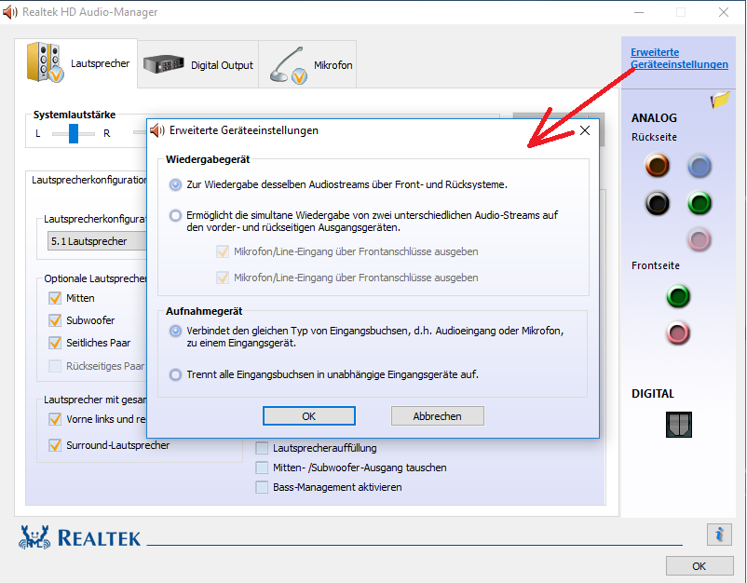This screenshot has width=747, height=583.
Task: Click the speaker icon in dialog title bar
Action: [157, 130]
